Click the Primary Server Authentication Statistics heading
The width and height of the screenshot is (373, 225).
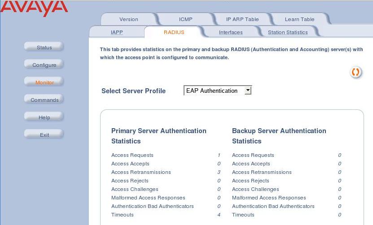158,136
